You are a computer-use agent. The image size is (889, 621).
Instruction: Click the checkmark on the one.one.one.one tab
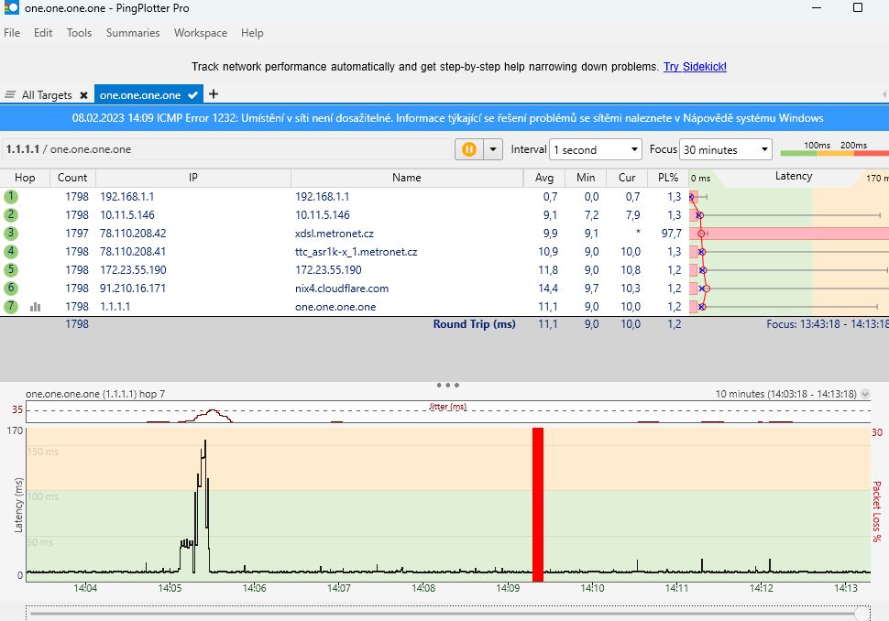coord(192,95)
